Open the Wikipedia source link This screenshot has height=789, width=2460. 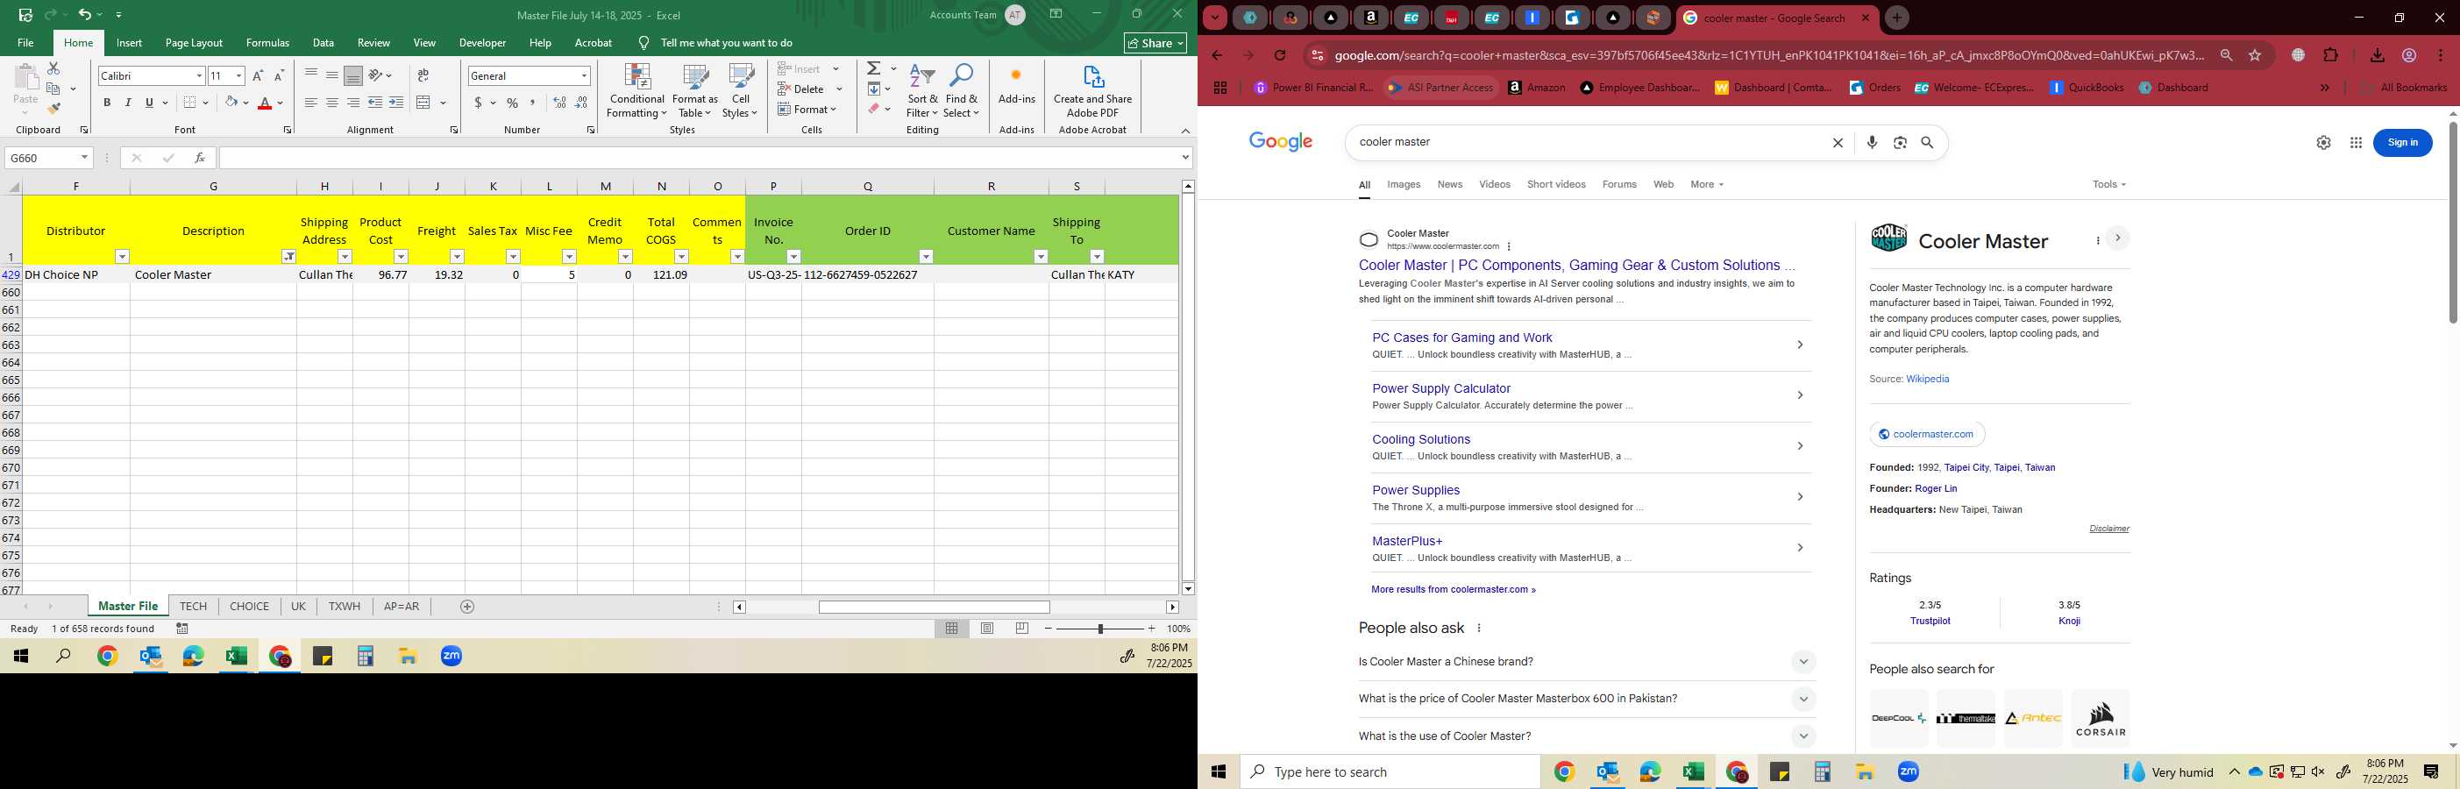coord(1927,380)
